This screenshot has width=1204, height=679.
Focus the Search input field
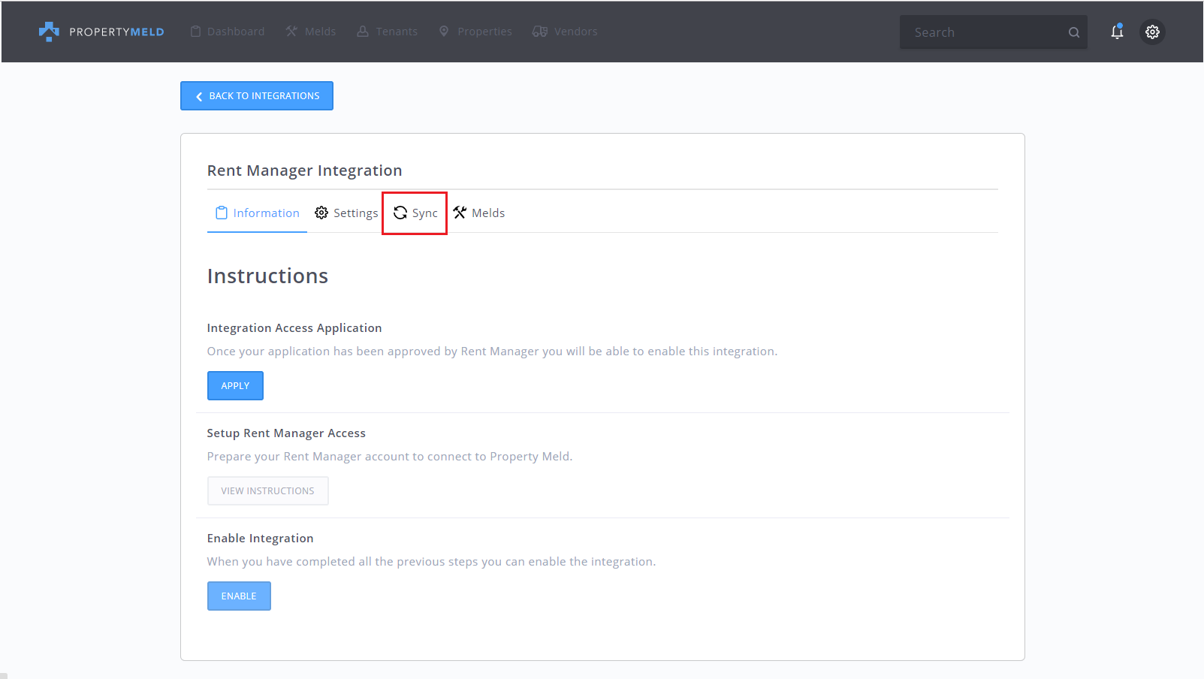click(x=984, y=32)
